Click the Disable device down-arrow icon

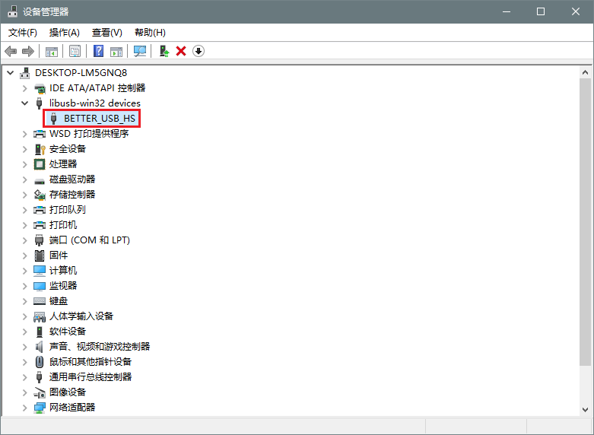pyautogui.click(x=199, y=51)
